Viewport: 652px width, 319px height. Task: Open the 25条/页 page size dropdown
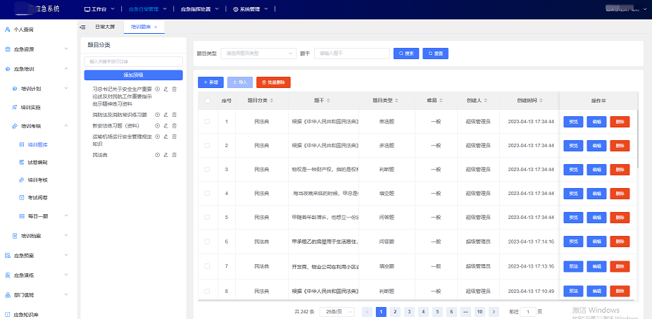click(338, 312)
